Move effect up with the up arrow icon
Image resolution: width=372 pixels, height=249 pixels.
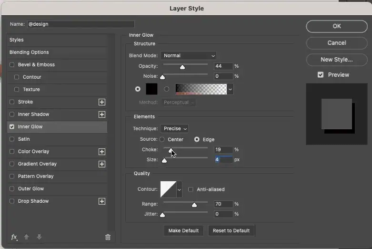click(28, 237)
